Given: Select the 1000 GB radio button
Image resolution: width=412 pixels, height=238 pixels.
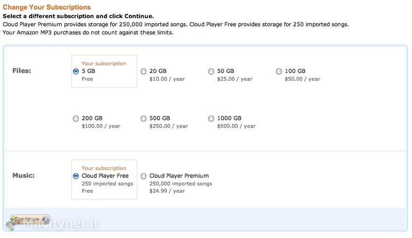Looking at the screenshot, I should click(211, 119).
